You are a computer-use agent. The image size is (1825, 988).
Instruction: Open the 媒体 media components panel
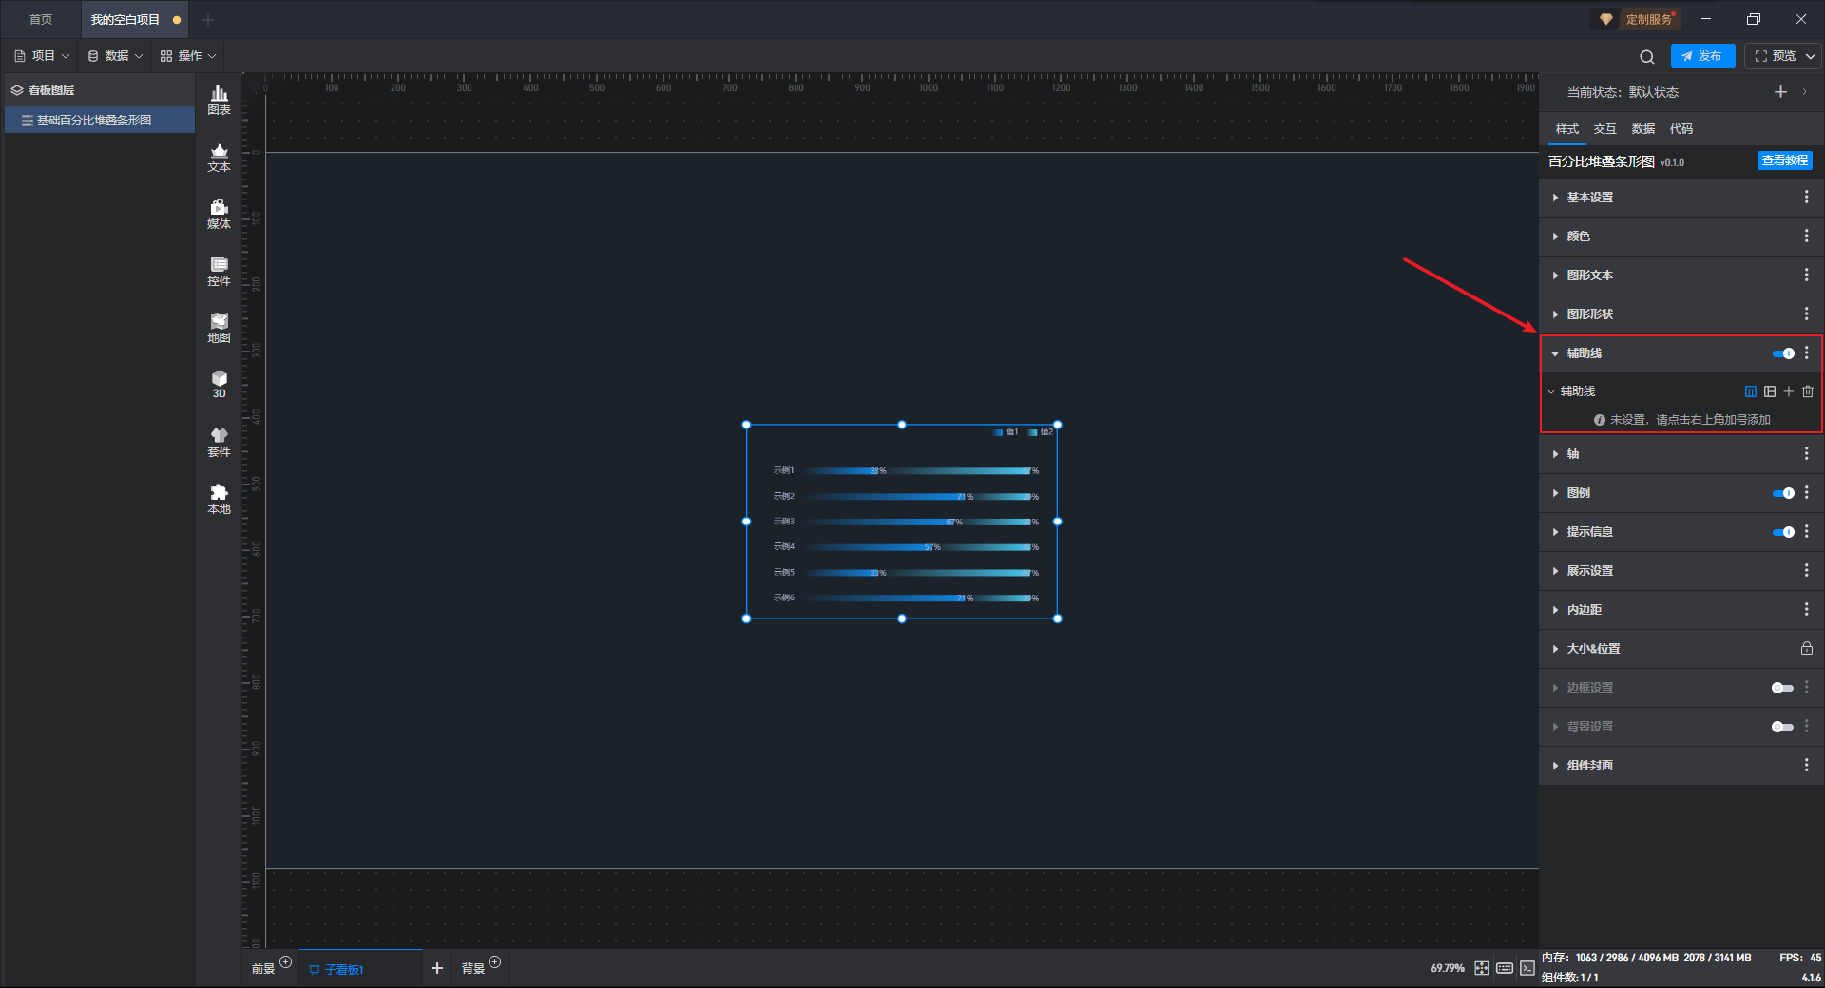pos(219,214)
